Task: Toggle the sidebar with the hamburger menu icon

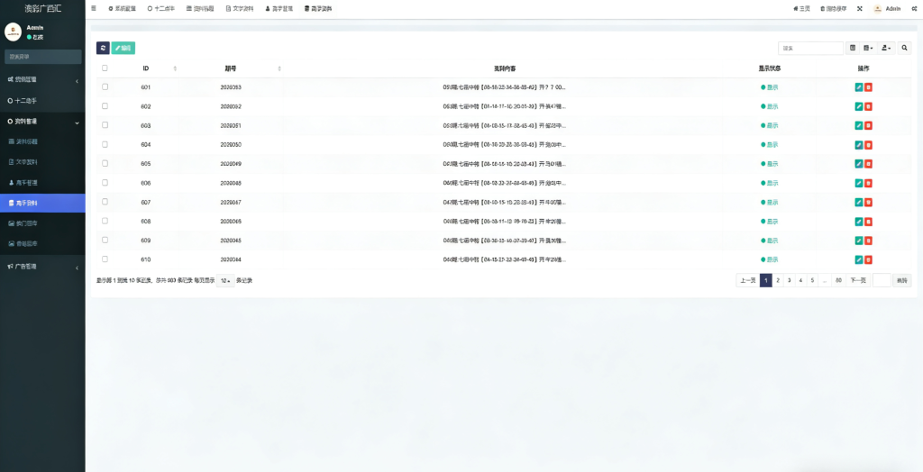Action: 94,8
